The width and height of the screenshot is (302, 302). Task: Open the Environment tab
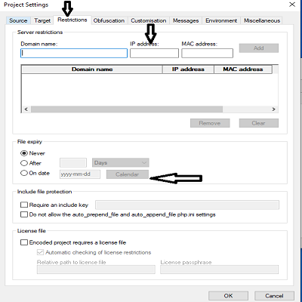point(221,20)
